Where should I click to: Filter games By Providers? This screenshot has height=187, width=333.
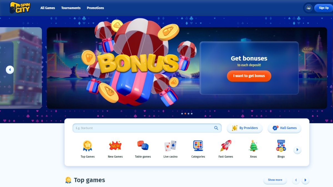(x=244, y=128)
